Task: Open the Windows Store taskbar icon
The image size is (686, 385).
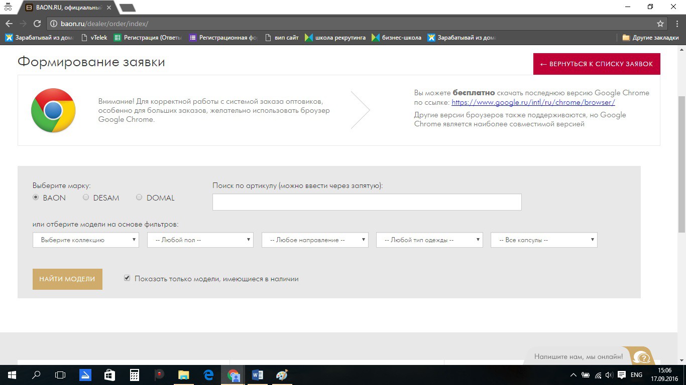Action: 109,375
